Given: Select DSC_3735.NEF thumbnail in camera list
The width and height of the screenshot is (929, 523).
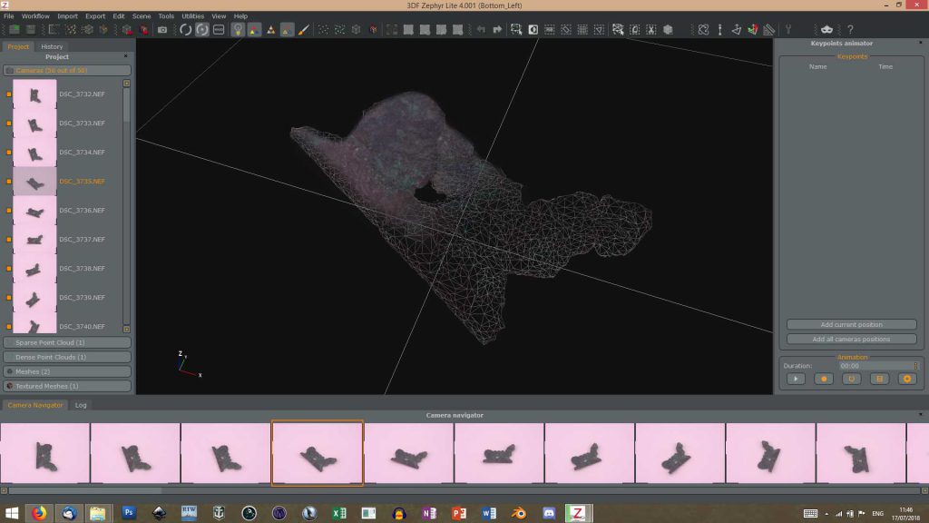Looking at the screenshot, I should pyautogui.click(x=35, y=182).
